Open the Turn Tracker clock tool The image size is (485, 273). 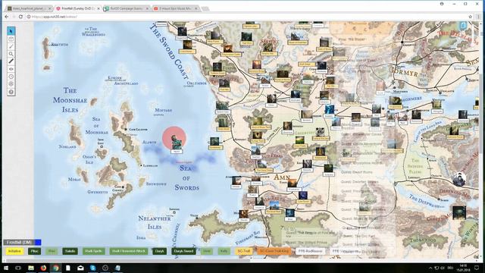11,77
